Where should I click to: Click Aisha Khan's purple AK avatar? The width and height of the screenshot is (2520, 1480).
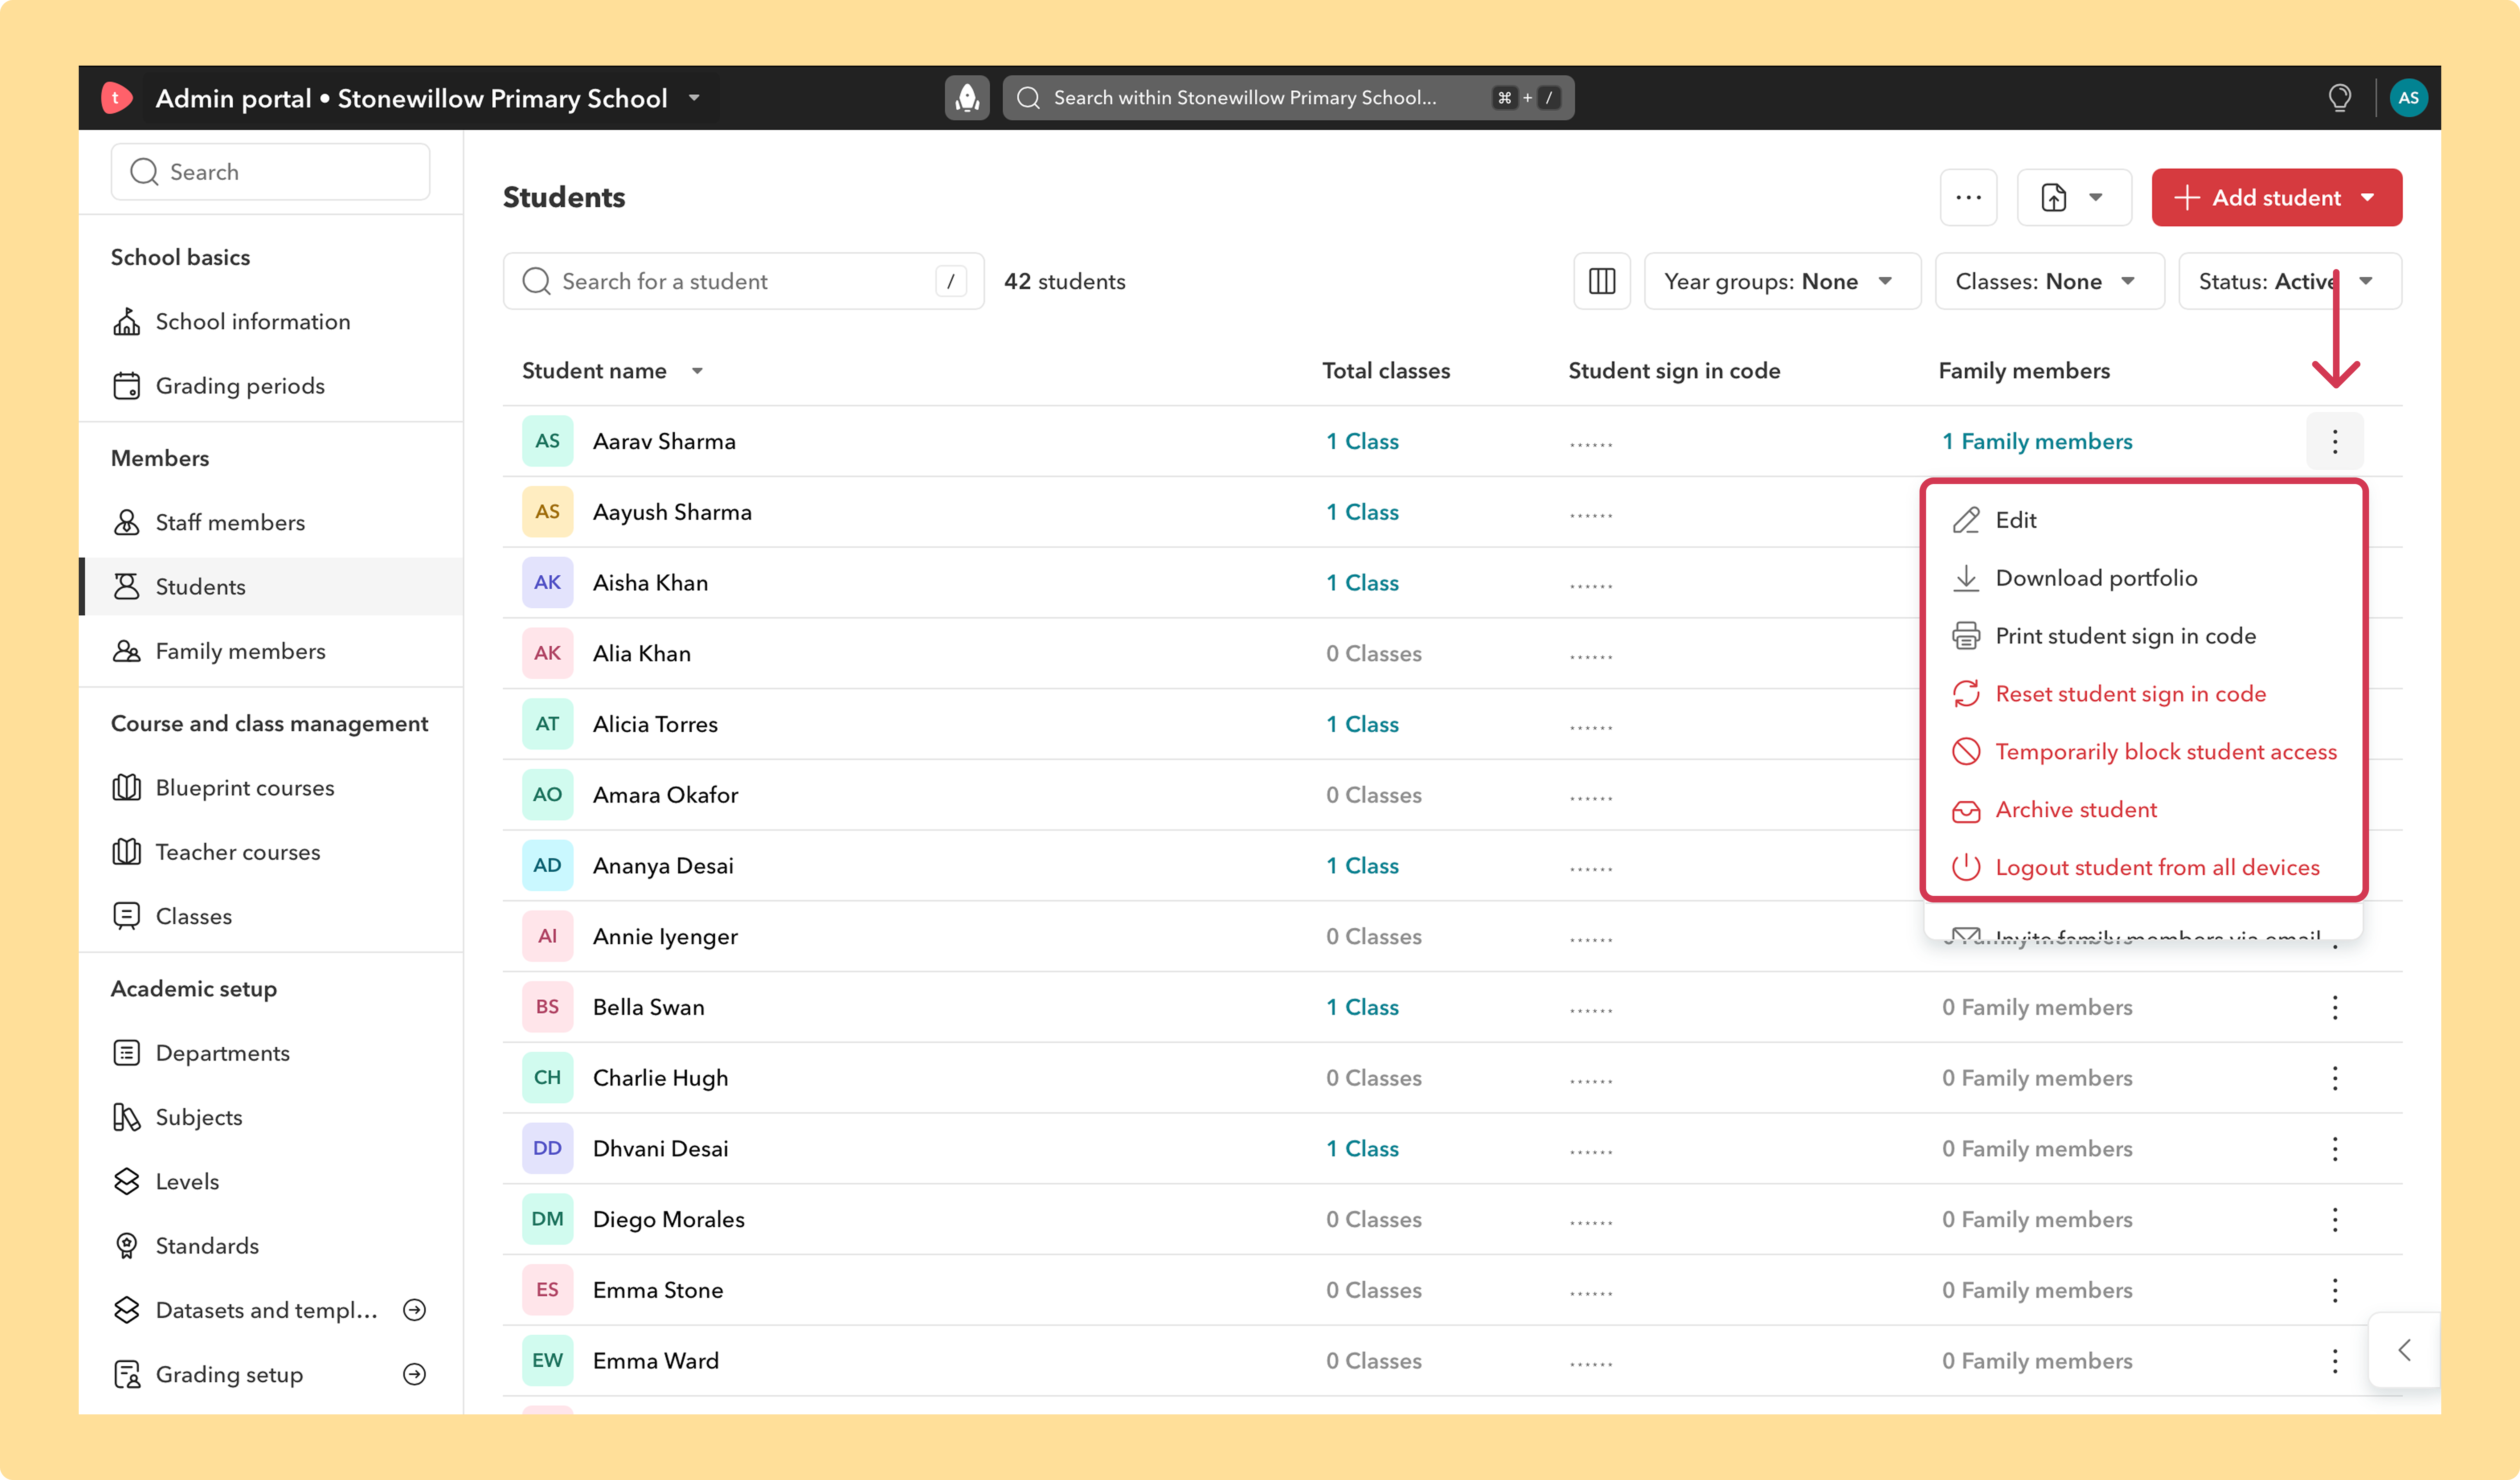tap(547, 583)
